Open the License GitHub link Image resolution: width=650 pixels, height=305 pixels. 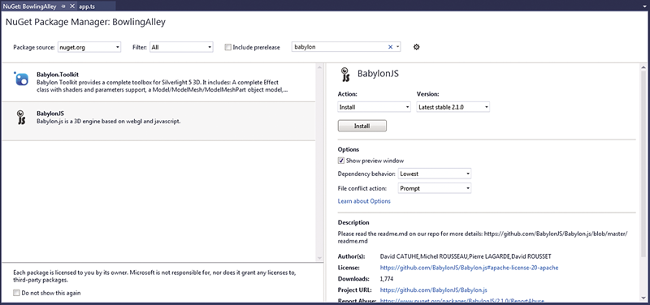[x=469, y=268]
